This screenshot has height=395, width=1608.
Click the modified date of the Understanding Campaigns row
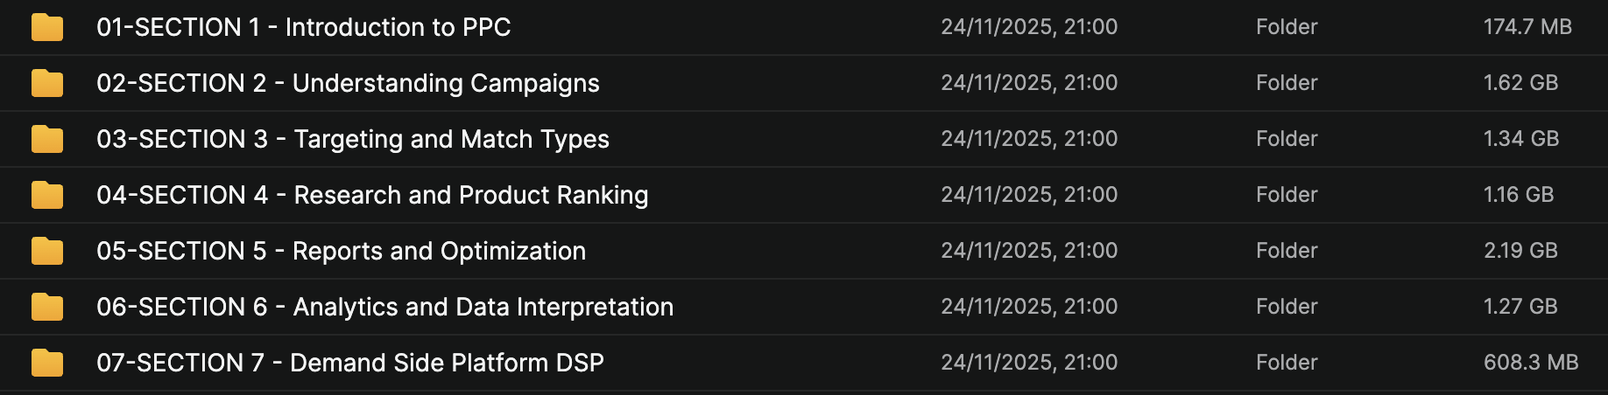pos(1029,83)
